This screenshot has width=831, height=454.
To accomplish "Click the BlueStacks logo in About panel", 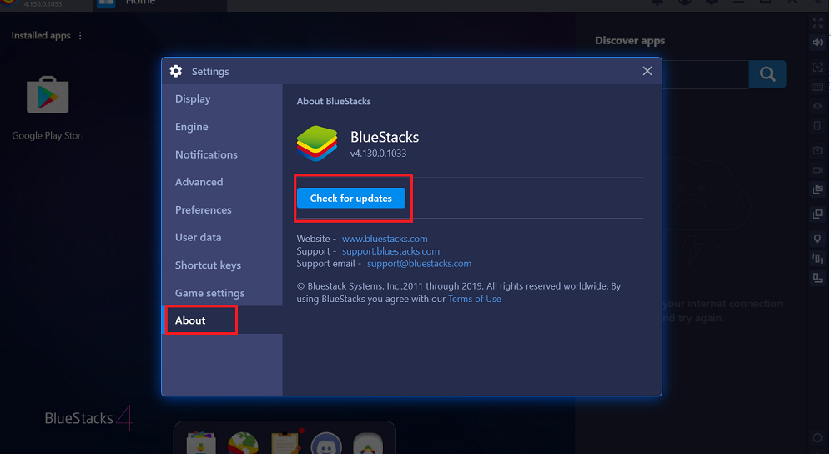I will pyautogui.click(x=317, y=144).
